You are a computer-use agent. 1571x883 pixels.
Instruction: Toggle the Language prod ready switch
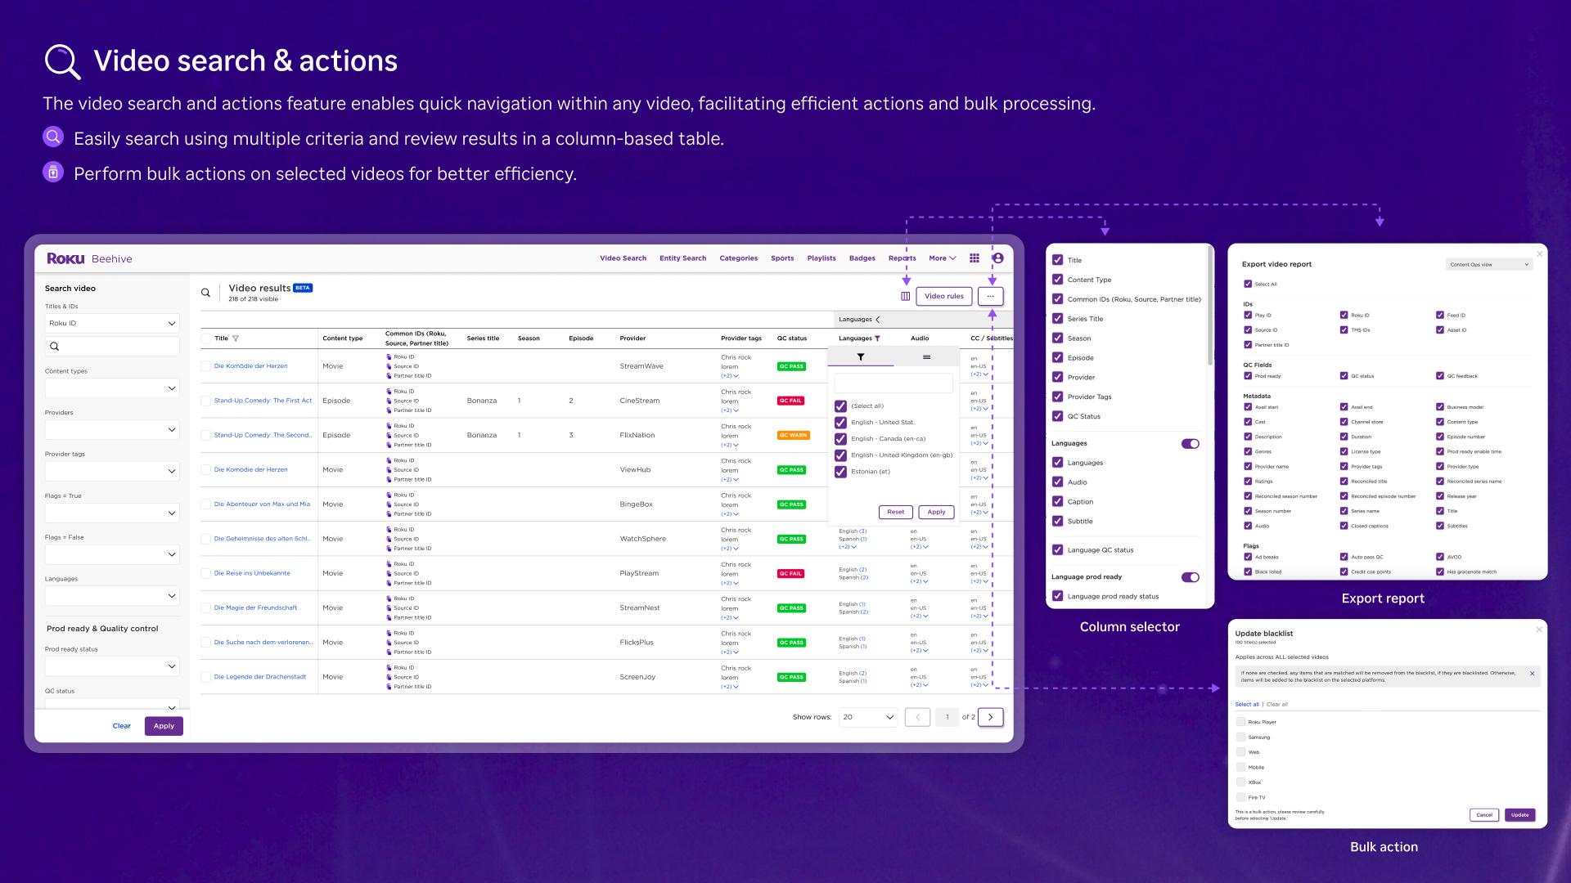click(1191, 576)
